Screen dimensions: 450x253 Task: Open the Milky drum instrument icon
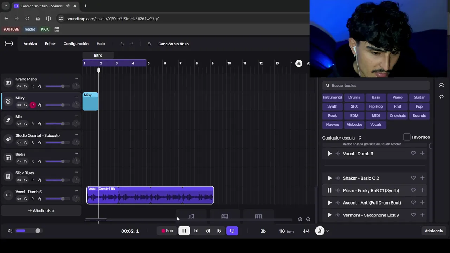point(8,101)
